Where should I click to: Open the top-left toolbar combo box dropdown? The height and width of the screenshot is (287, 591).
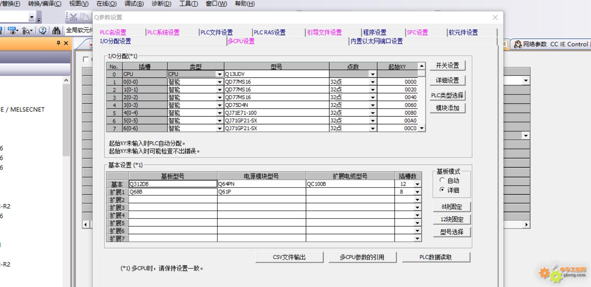coord(32,17)
